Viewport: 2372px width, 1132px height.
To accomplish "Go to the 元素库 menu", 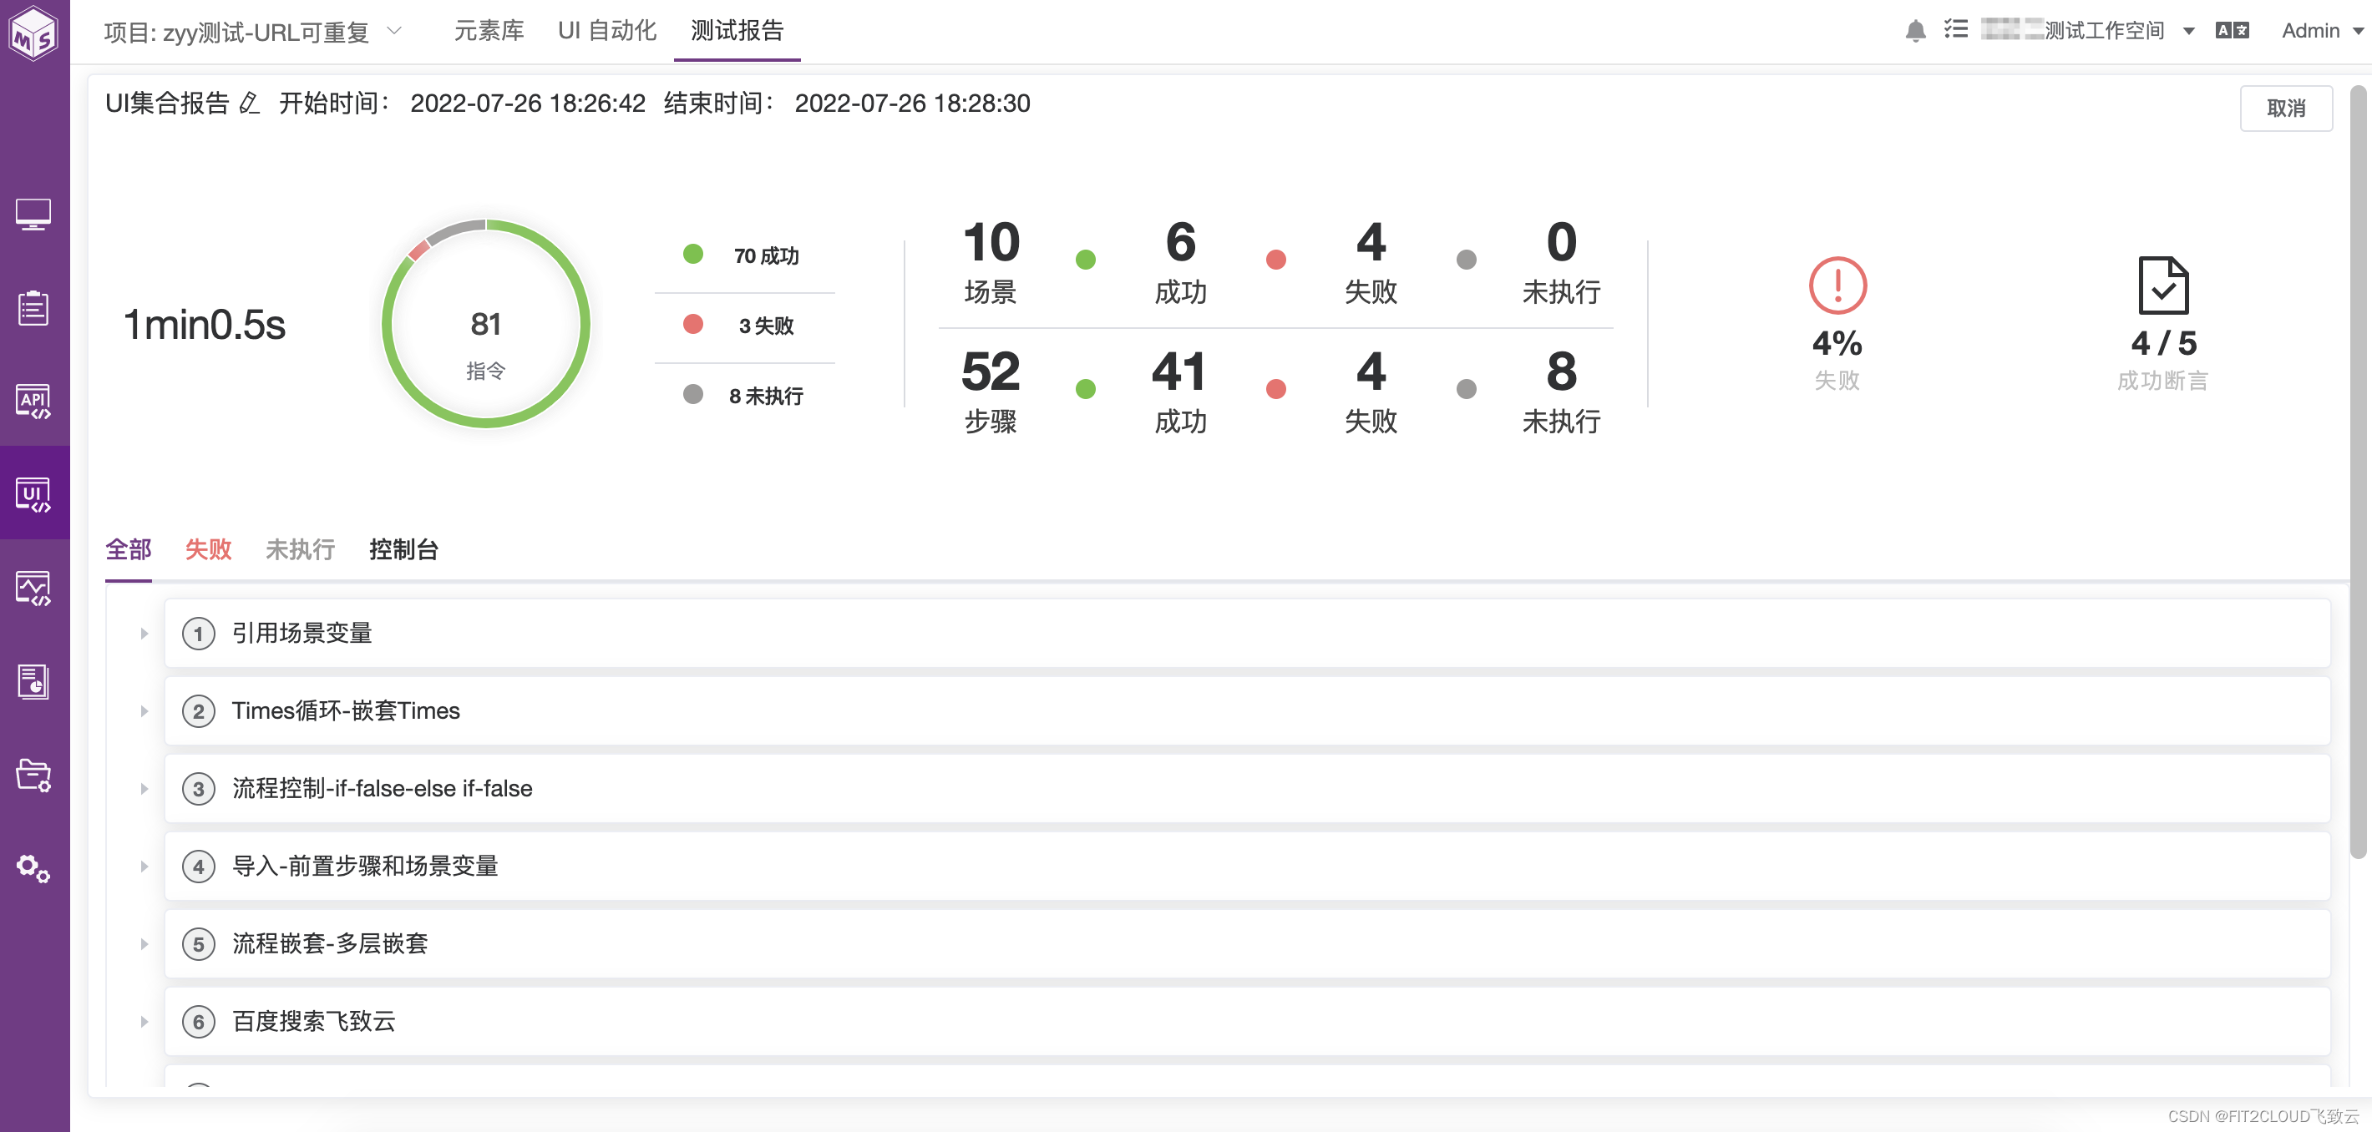I will point(489,30).
